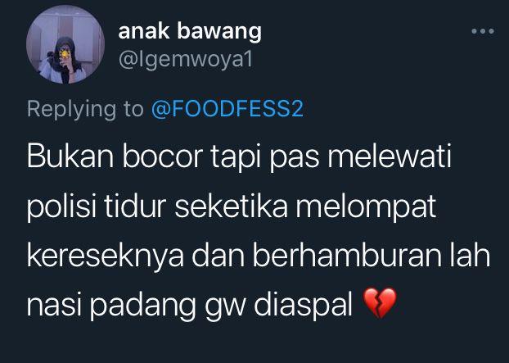Viewport: 509px width, 363px height.
Task: Click the display name anak bawang
Action: click(x=190, y=31)
